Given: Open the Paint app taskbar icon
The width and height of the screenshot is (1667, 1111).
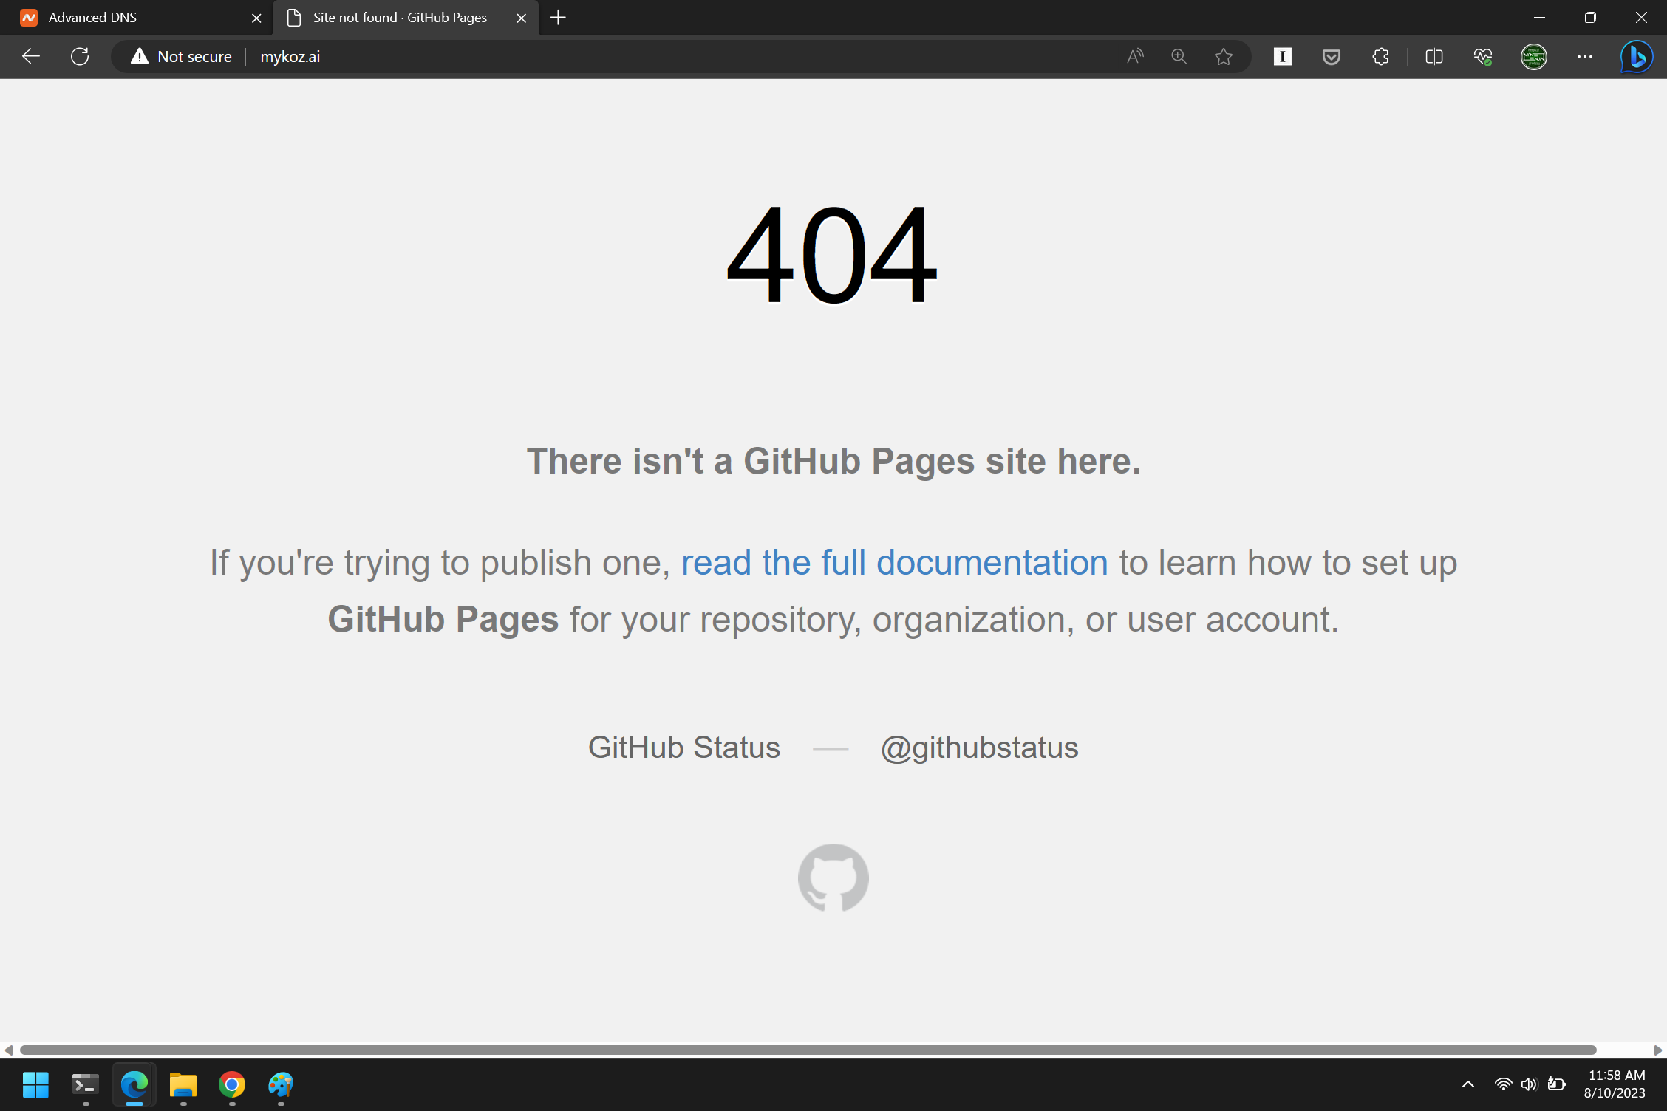Looking at the screenshot, I should 281,1084.
